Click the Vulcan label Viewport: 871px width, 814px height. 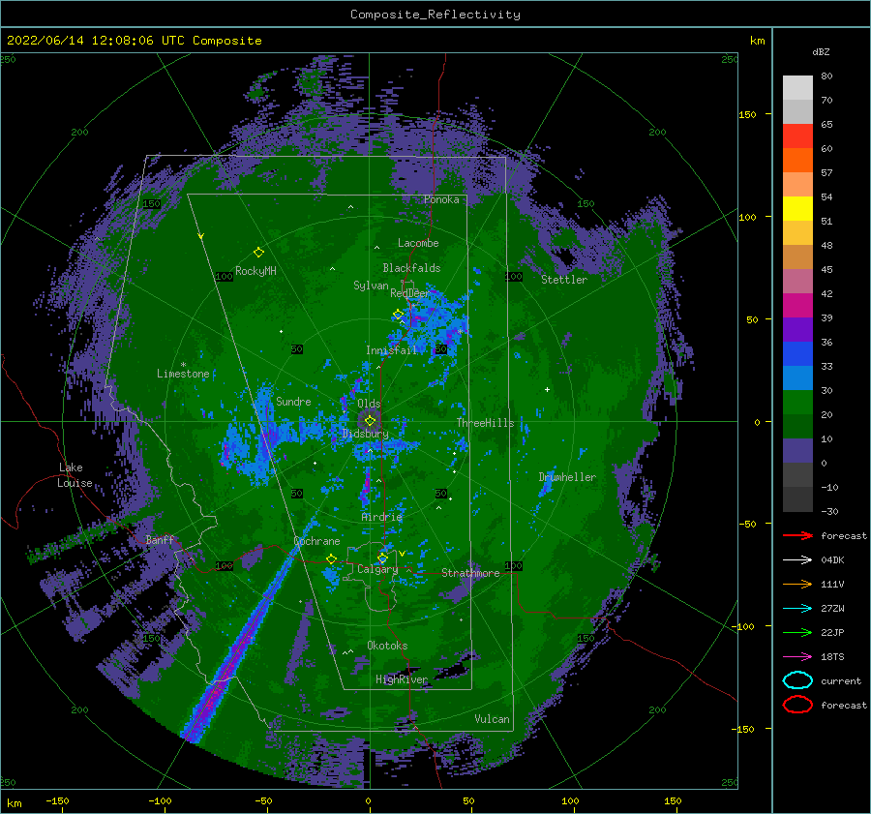click(x=493, y=719)
